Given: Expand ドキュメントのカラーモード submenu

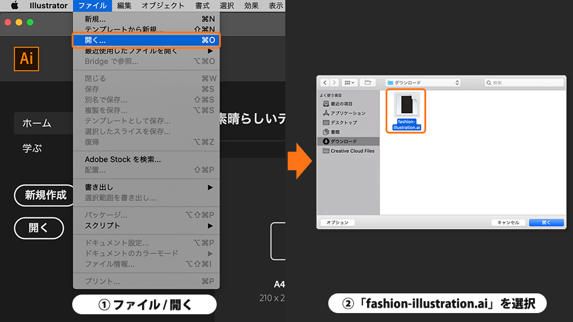Looking at the screenshot, I should pos(146,253).
